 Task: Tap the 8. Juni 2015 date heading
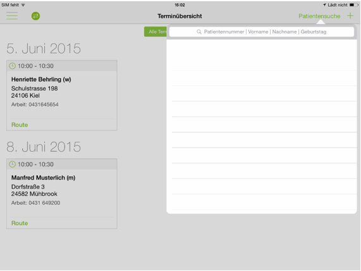pyautogui.click(x=44, y=147)
